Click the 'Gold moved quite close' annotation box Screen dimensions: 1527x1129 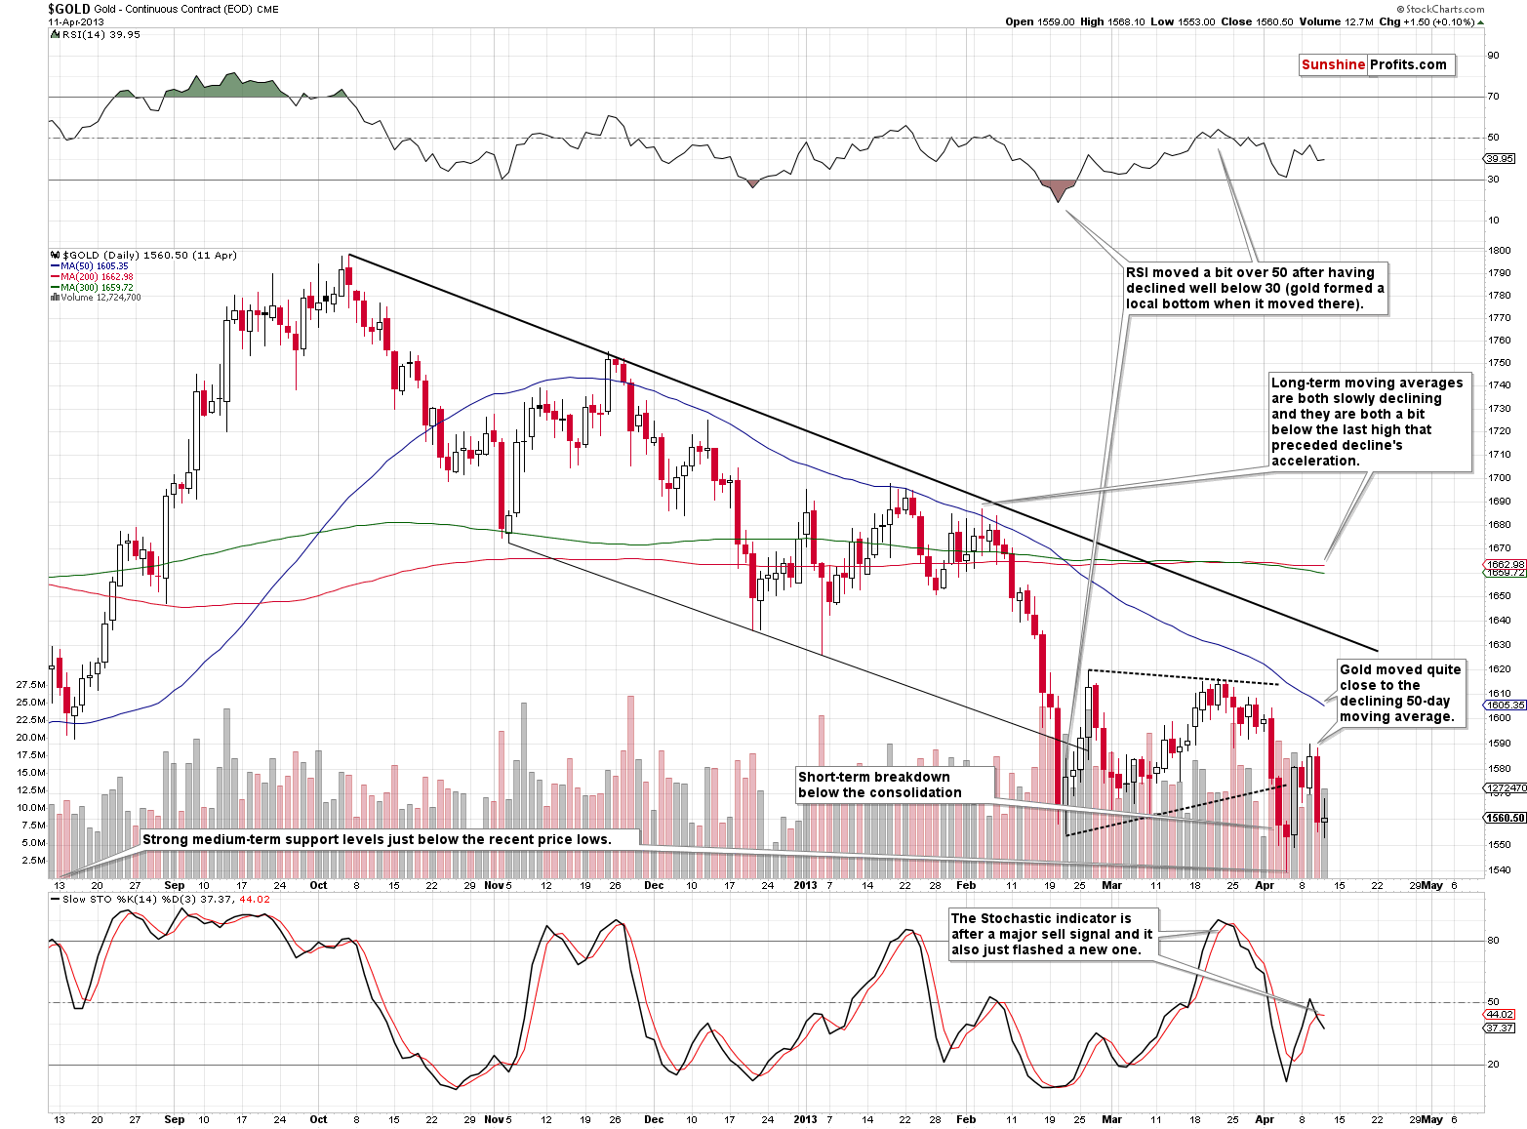pos(1400,693)
